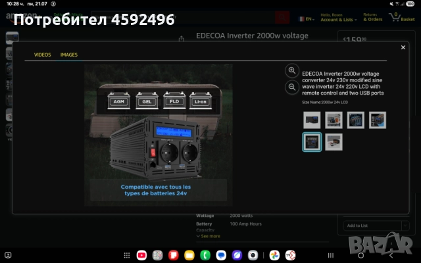The width and height of the screenshot is (421, 263).
Task: Expand the See more product details
Action: pyautogui.click(x=209, y=236)
